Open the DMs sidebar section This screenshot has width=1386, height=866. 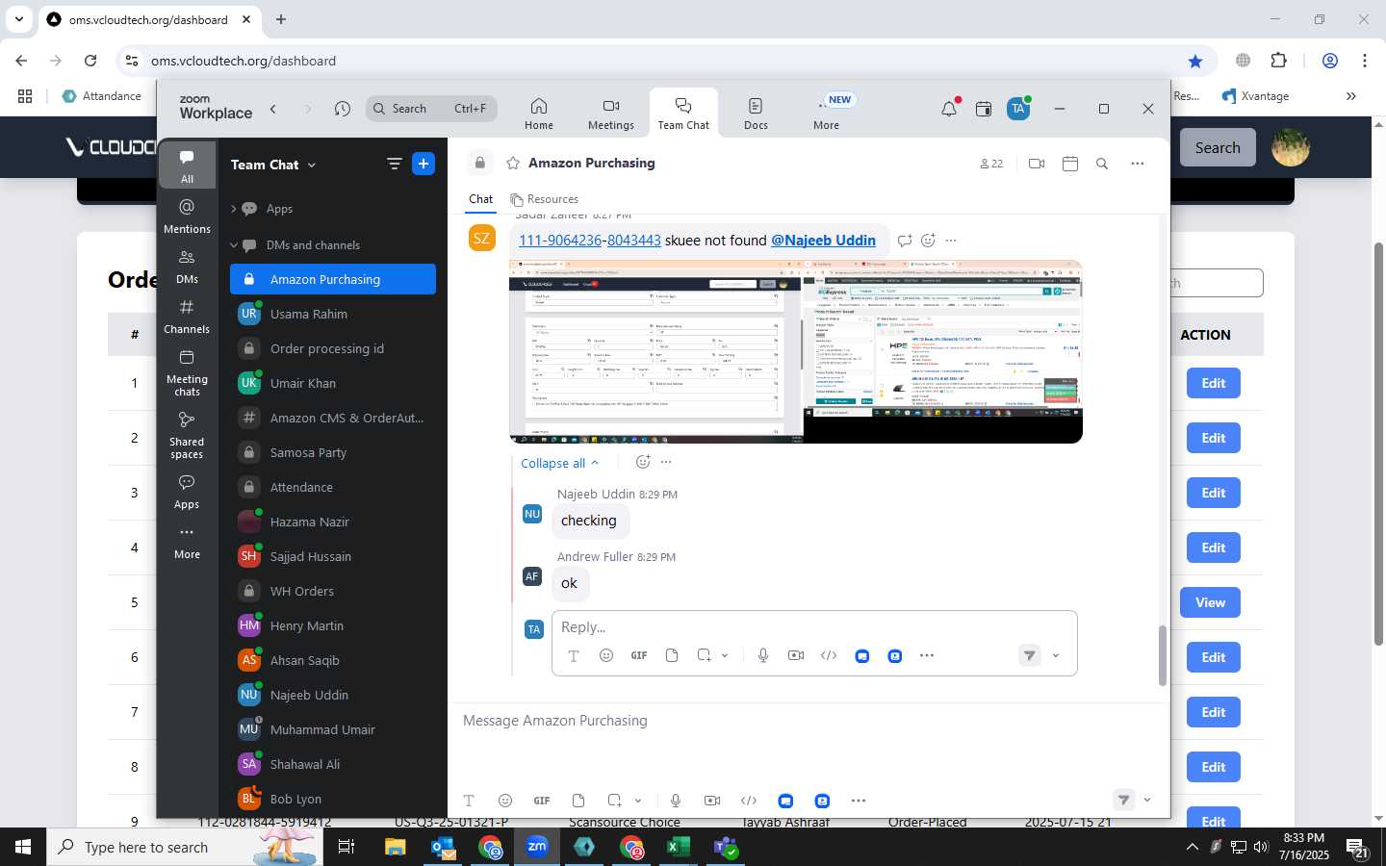point(187,267)
